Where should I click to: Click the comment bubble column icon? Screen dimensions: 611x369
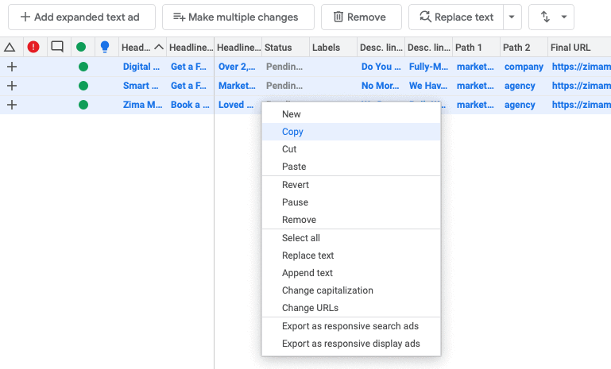[57, 48]
